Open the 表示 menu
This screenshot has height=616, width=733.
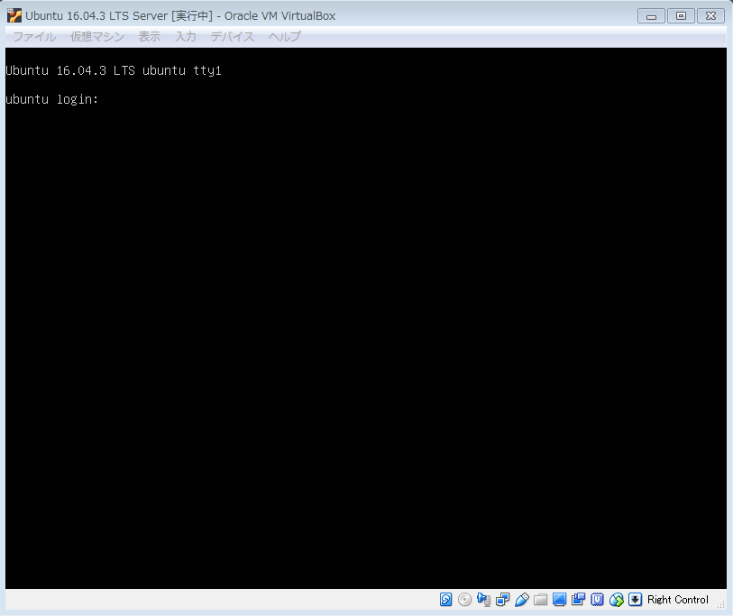pos(150,37)
